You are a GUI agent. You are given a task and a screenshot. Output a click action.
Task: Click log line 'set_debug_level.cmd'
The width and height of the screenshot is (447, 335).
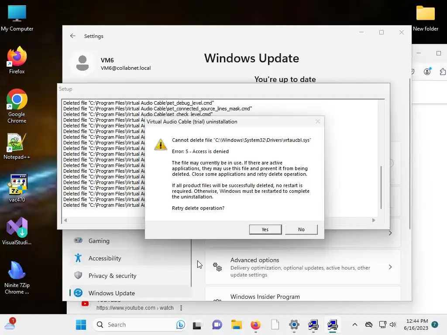[x=138, y=103]
